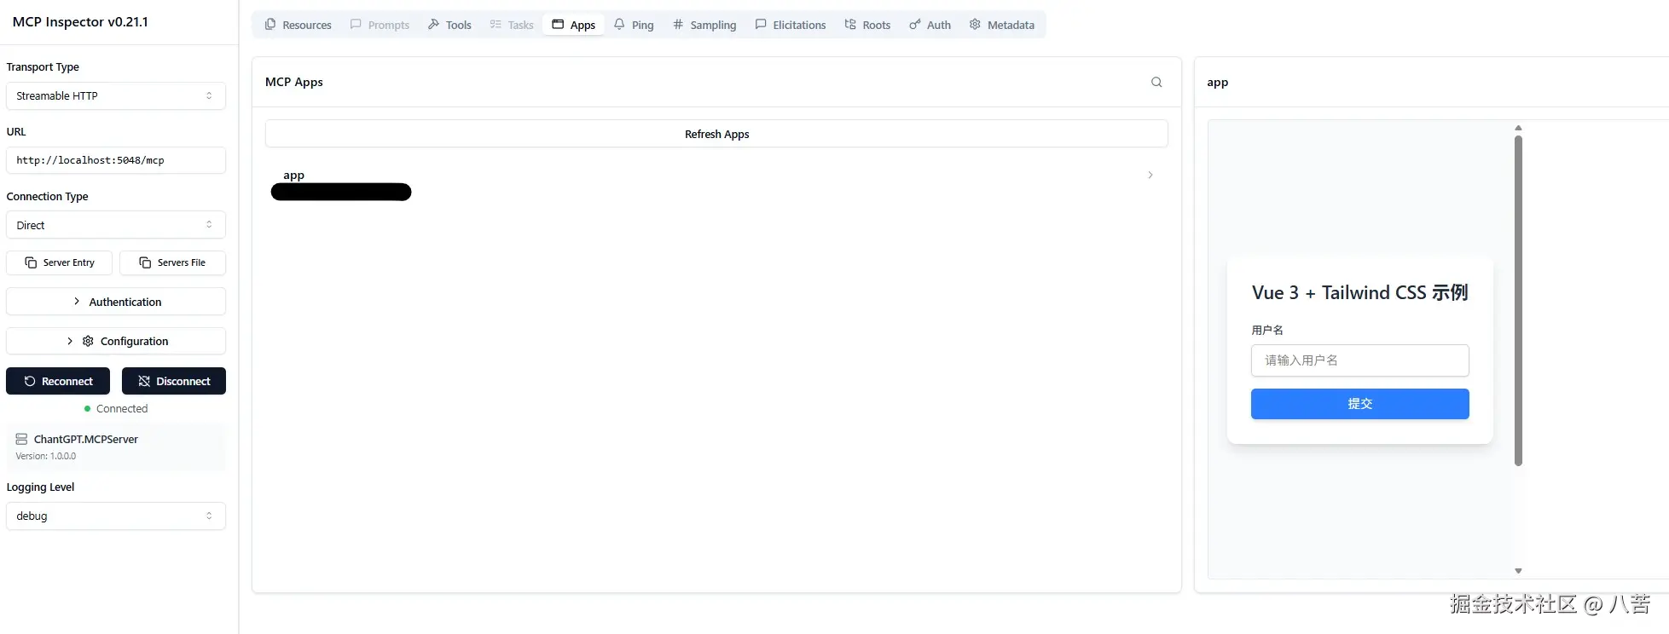Viewport: 1669px width, 634px height.
Task: Click the Refresh Apps button
Action: [716, 134]
